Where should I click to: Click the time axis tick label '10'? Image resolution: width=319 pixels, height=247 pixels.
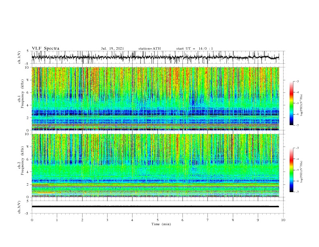pyautogui.click(x=283, y=220)
